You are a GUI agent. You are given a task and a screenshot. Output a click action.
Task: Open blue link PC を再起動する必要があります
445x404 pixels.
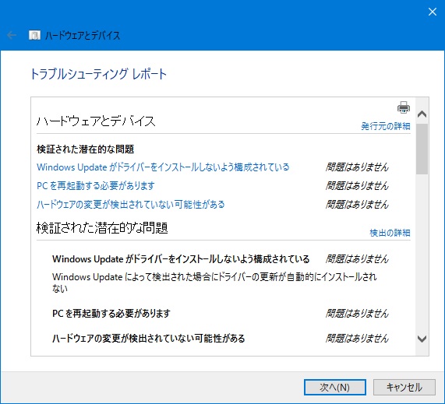(x=96, y=186)
